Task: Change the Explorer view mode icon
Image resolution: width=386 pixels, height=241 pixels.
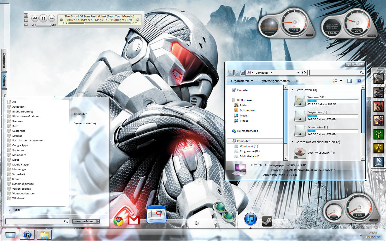Action: pyautogui.click(x=335, y=81)
